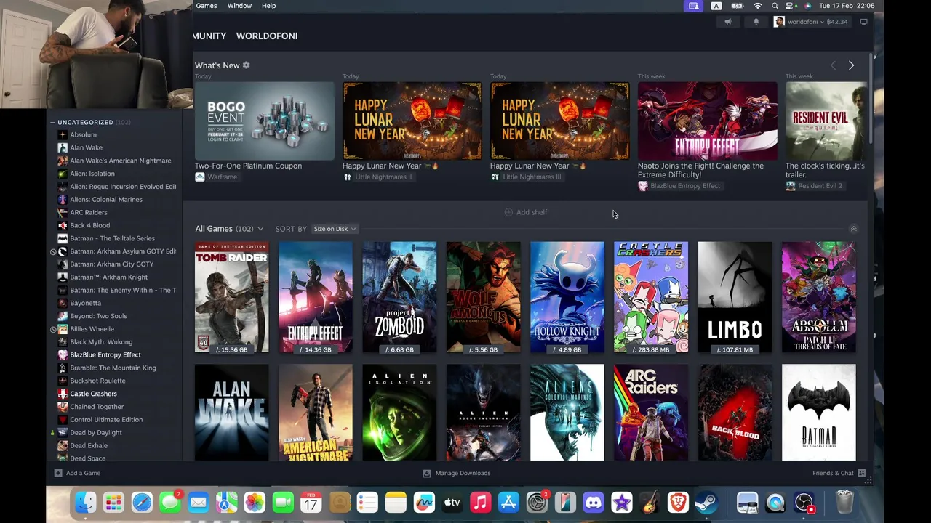
Task: Select BlazBlue Entropy Effect in sidebar
Action: [x=105, y=354]
